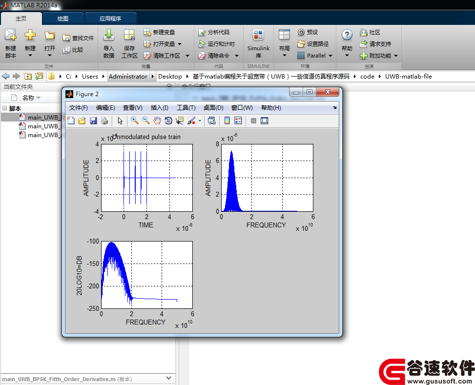Expand the 新建 (New) dropdown
475x385 pixels.
(x=30, y=56)
